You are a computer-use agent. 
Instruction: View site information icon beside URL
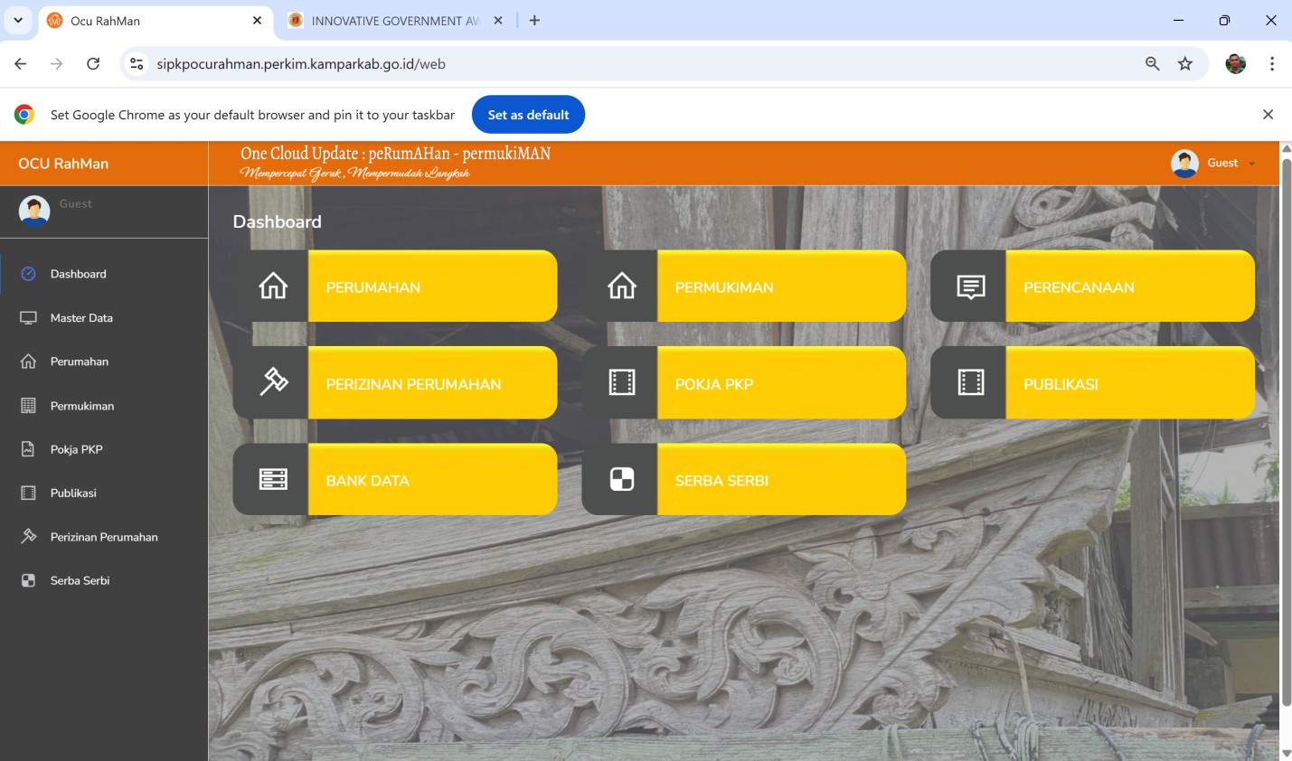pyautogui.click(x=137, y=64)
